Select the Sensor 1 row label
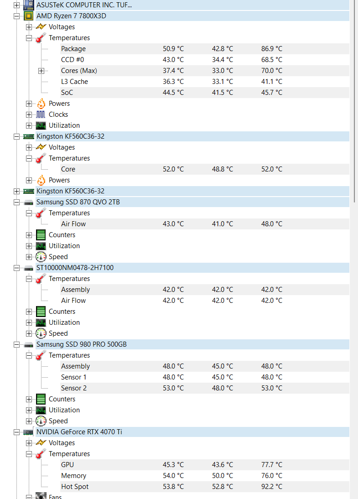358x499 pixels. [x=73, y=377]
